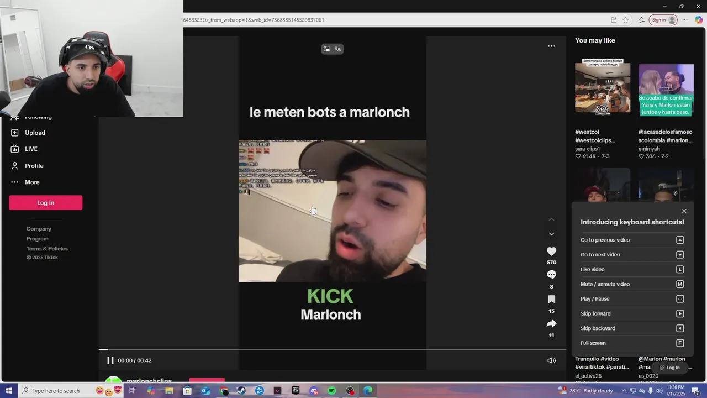Open Spotify from the taskbar
This screenshot has height=398, width=707.
pyautogui.click(x=331, y=391)
